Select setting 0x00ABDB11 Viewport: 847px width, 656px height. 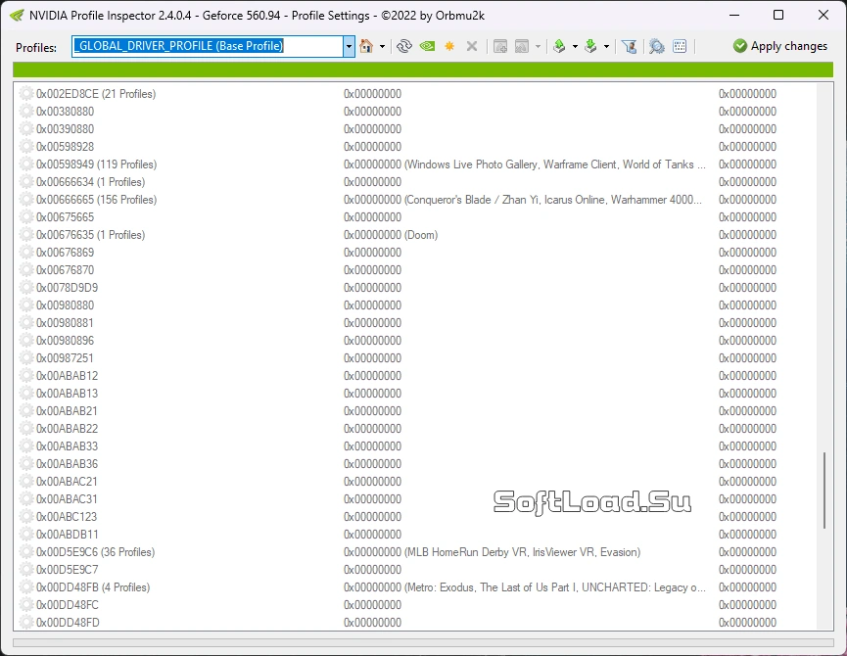pyautogui.click(x=68, y=534)
